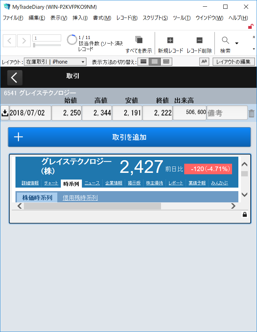Click the horizontal scrollbar thumb in web viewer
Image resolution: width=257 pixels, height=332 pixels.
click(x=92, y=206)
